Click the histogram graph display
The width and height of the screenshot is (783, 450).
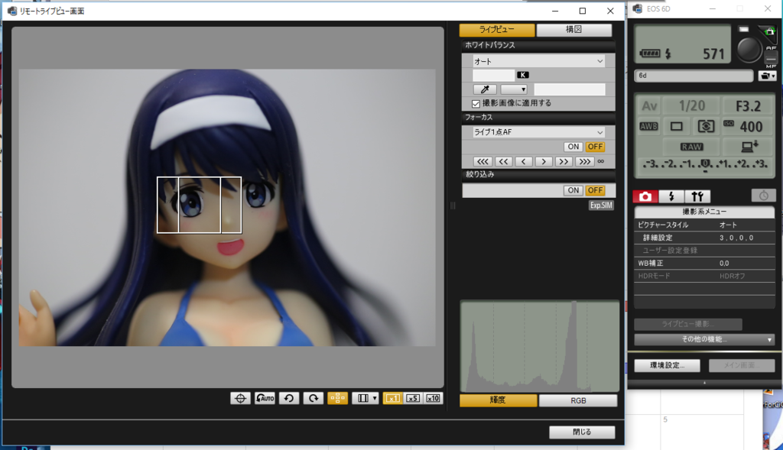(x=539, y=346)
